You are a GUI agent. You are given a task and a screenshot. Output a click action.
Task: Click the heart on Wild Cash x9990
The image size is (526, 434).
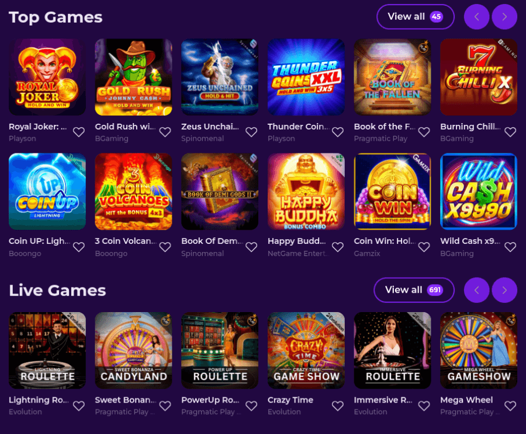pyautogui.click(x=510, y=247)
